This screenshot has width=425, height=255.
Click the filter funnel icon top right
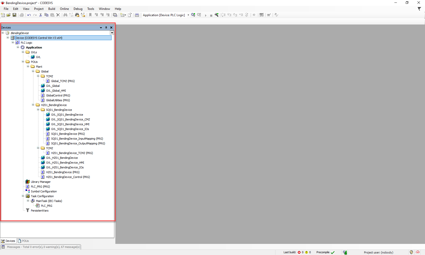pyautogui.click(x=419, y=9)
